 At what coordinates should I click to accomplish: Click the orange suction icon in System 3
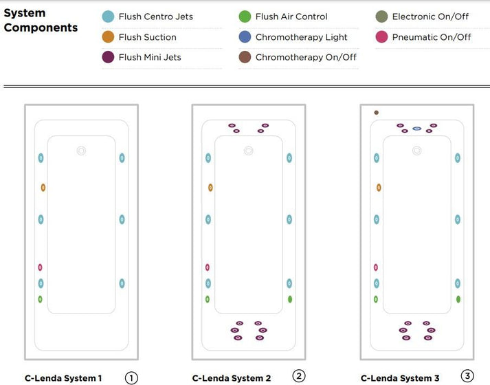click(379, 187)
